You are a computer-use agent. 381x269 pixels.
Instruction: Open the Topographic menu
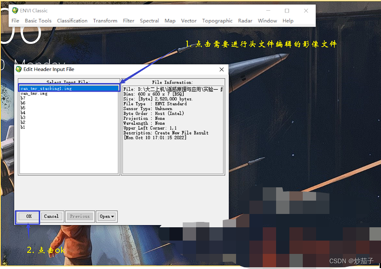(217, 21)
